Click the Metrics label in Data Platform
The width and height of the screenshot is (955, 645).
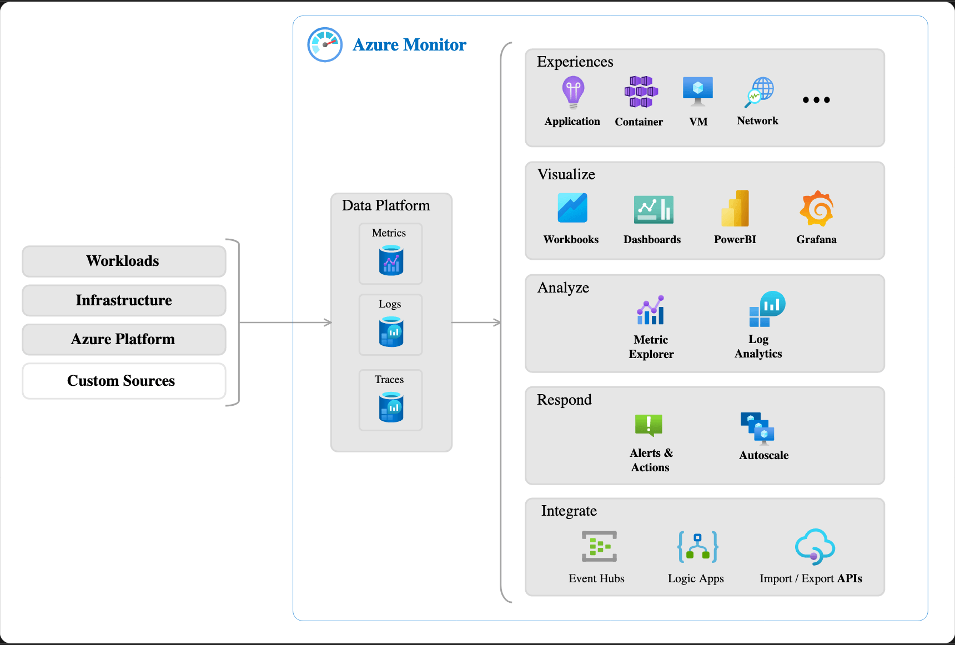click(x=389, y=233)
